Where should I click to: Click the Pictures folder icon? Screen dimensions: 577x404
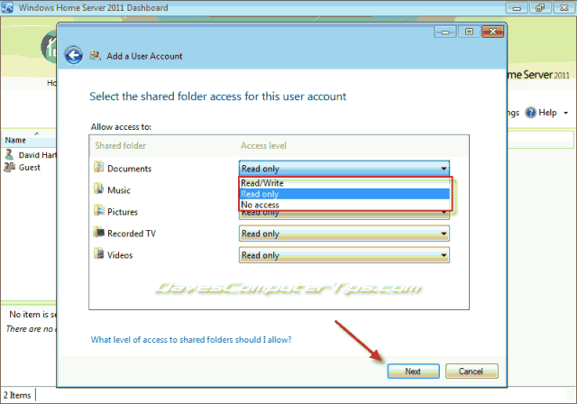tap(98, 210)
